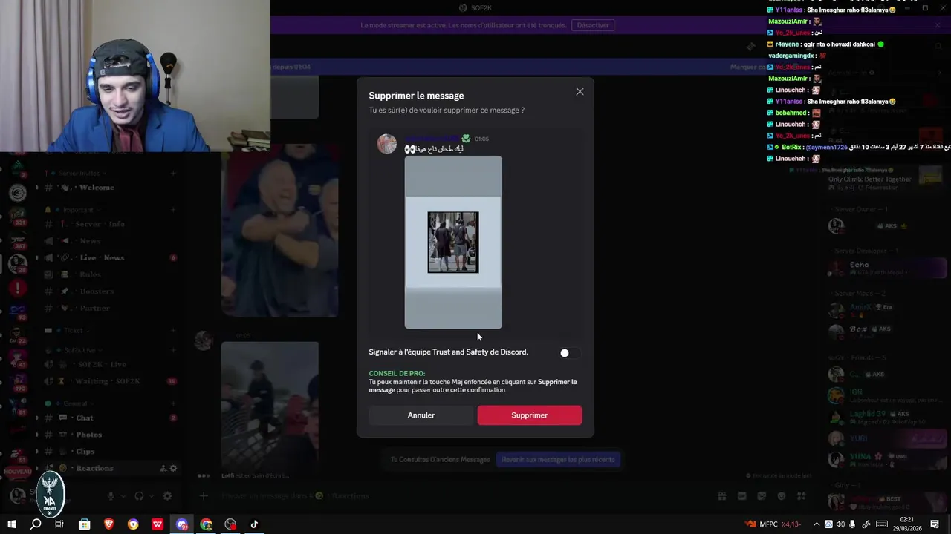951x534 pixels.
Task: Select the Waitting · SOF2K channel
Action: click(110, 381)
